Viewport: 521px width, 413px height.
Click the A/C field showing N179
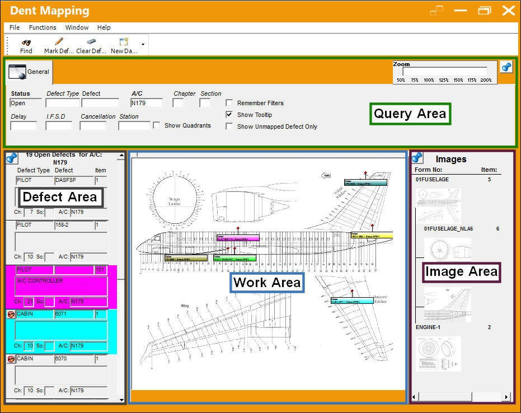point(147,103)
